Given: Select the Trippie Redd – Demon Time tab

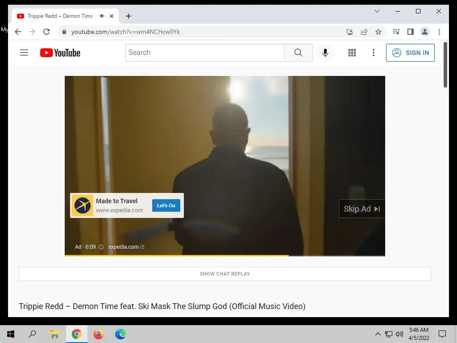Looking at the screenshot, I should click(x=60, y=16).
